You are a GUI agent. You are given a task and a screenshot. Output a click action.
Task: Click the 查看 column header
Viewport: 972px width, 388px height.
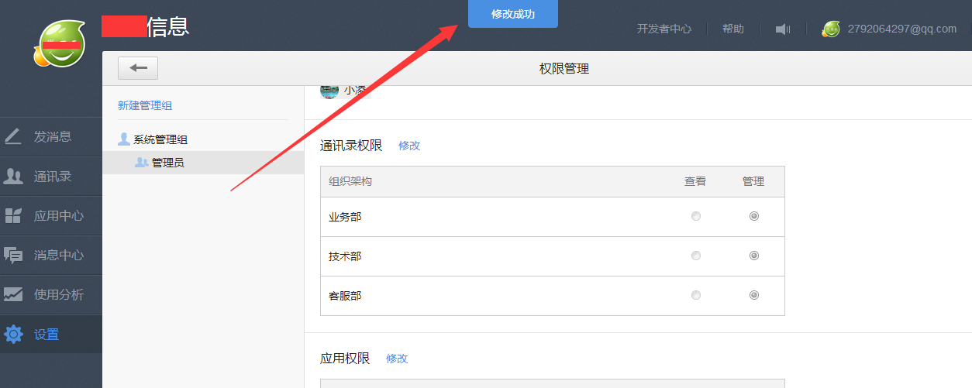(x=695, y=181)
